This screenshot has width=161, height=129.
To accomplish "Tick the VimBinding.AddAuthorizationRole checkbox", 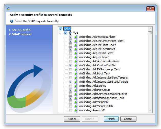I will pos(70,61).
